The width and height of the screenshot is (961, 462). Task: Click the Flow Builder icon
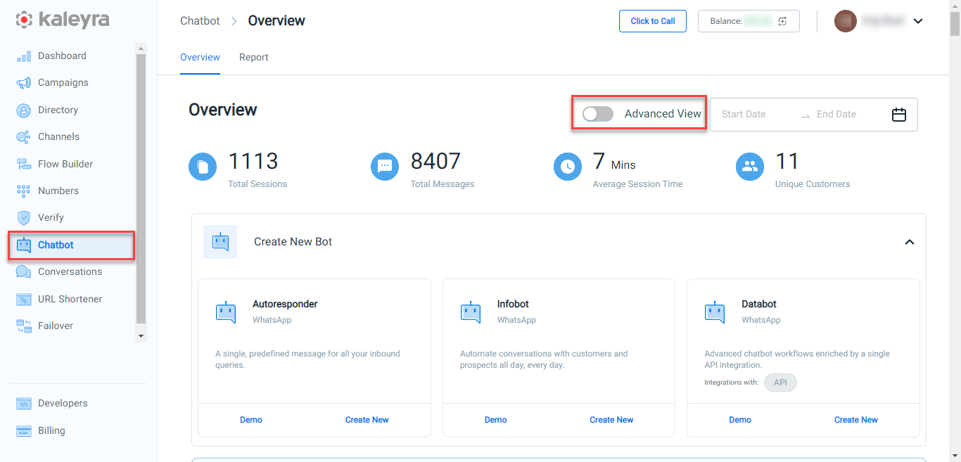pos(24,164)
